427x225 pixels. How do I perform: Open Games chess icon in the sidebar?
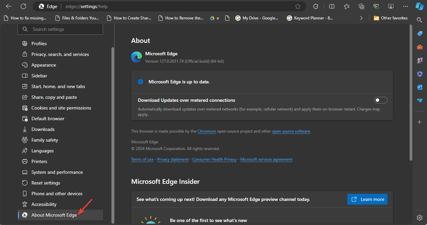pos(420,60)
